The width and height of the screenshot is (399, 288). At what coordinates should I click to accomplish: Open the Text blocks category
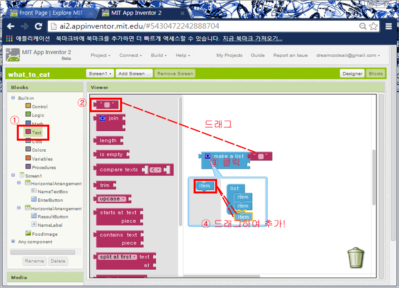[33, 132]
